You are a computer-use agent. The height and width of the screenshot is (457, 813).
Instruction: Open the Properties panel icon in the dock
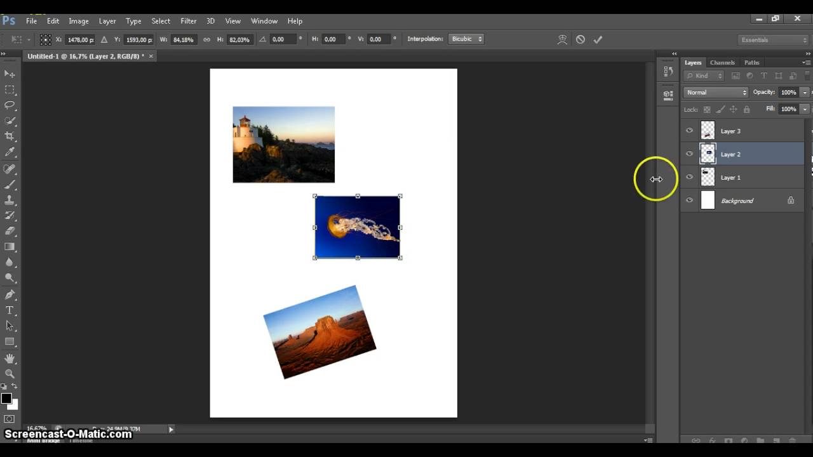[668, 95]
